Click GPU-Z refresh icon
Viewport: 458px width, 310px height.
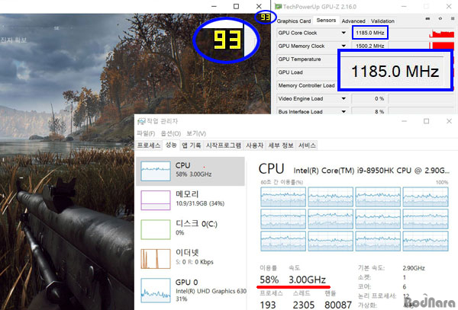(440, 18)
